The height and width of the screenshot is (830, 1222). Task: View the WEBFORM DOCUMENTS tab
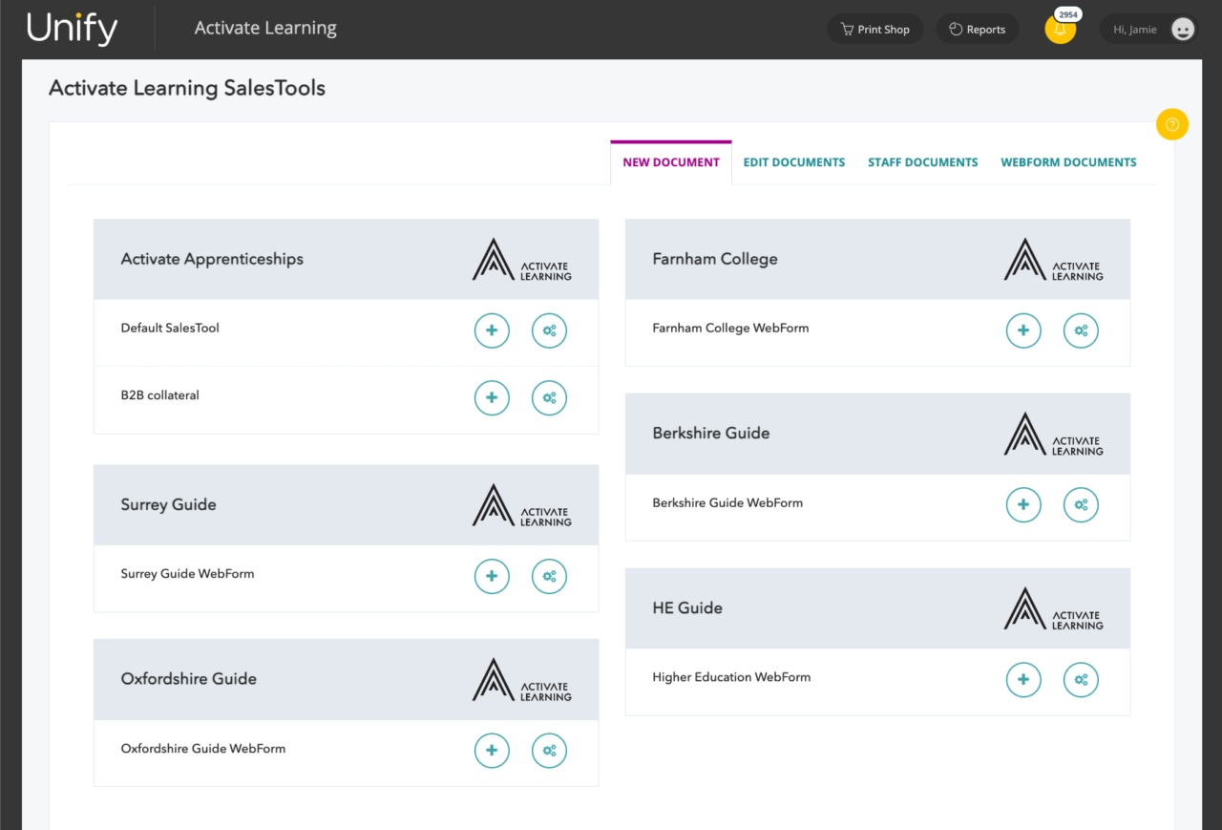click(1068, 161)
